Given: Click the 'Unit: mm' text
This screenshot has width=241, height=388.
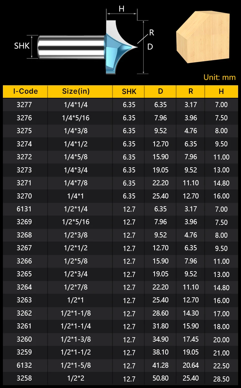Looking at the screenshot, I should tap(219, 77).
